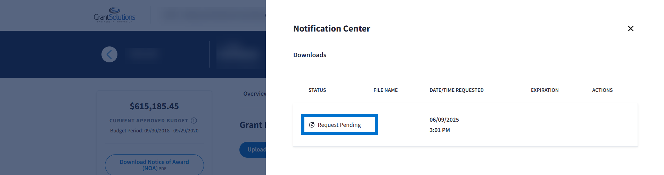Click the GrantSolutions logo
This screenshot has width=664, height=175.
115,15
